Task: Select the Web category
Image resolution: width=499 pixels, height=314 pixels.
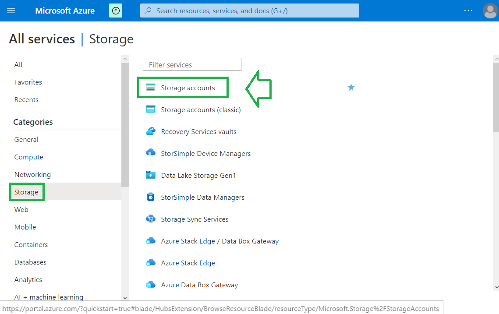Action: pyautogui.click(x=21, y=210)
